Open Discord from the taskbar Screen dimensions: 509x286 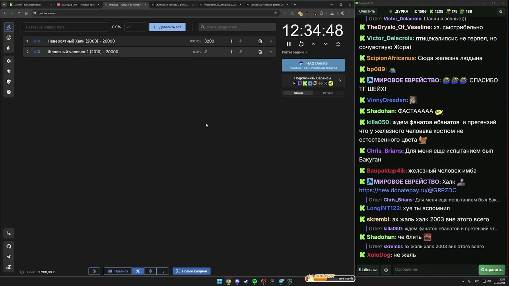[x=237, y=281]
